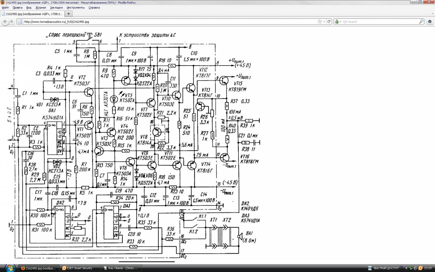
Task: Go forward with the Forward arrow button
Action: pos(12,21)
